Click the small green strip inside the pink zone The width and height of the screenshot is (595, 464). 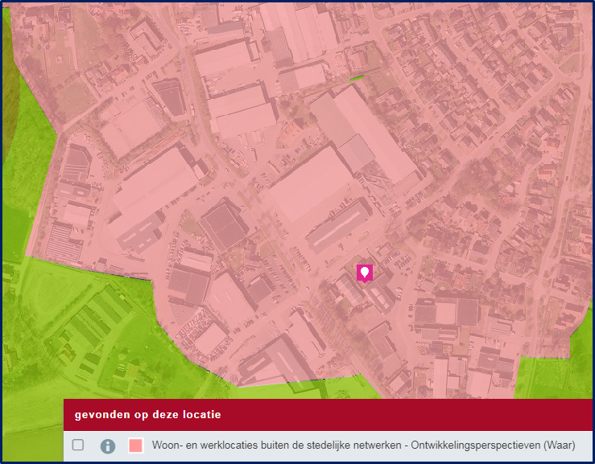tap(355, 78)
